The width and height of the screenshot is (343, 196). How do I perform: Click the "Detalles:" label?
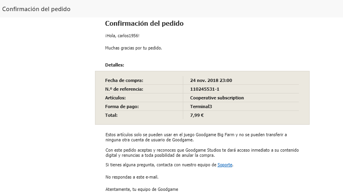click(x=114, y=65)
